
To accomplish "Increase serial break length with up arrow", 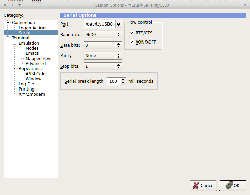I will (x=123, y=80).
